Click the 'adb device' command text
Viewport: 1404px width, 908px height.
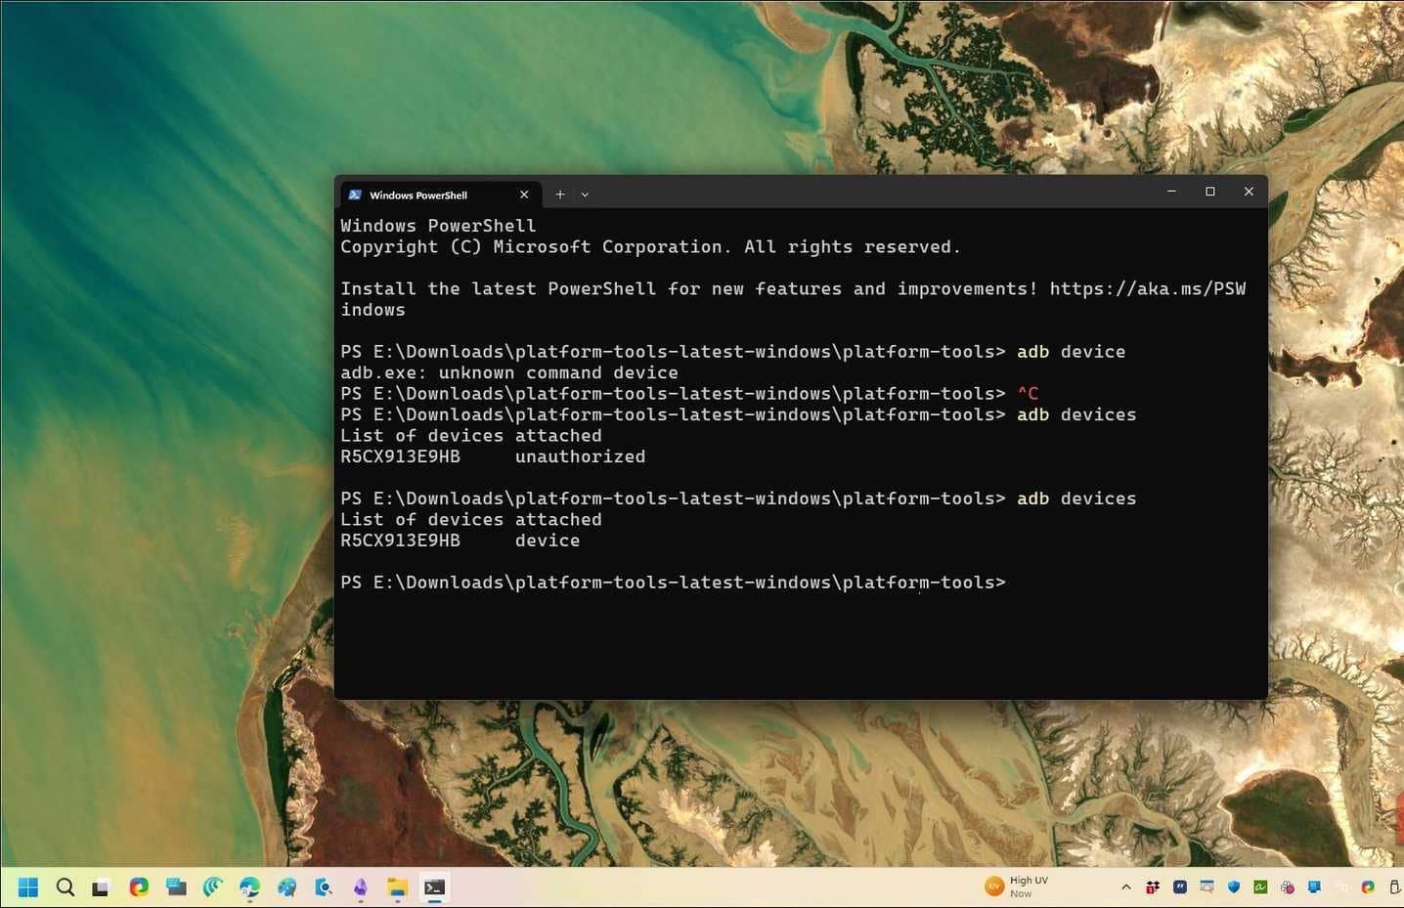[1071, 351]
